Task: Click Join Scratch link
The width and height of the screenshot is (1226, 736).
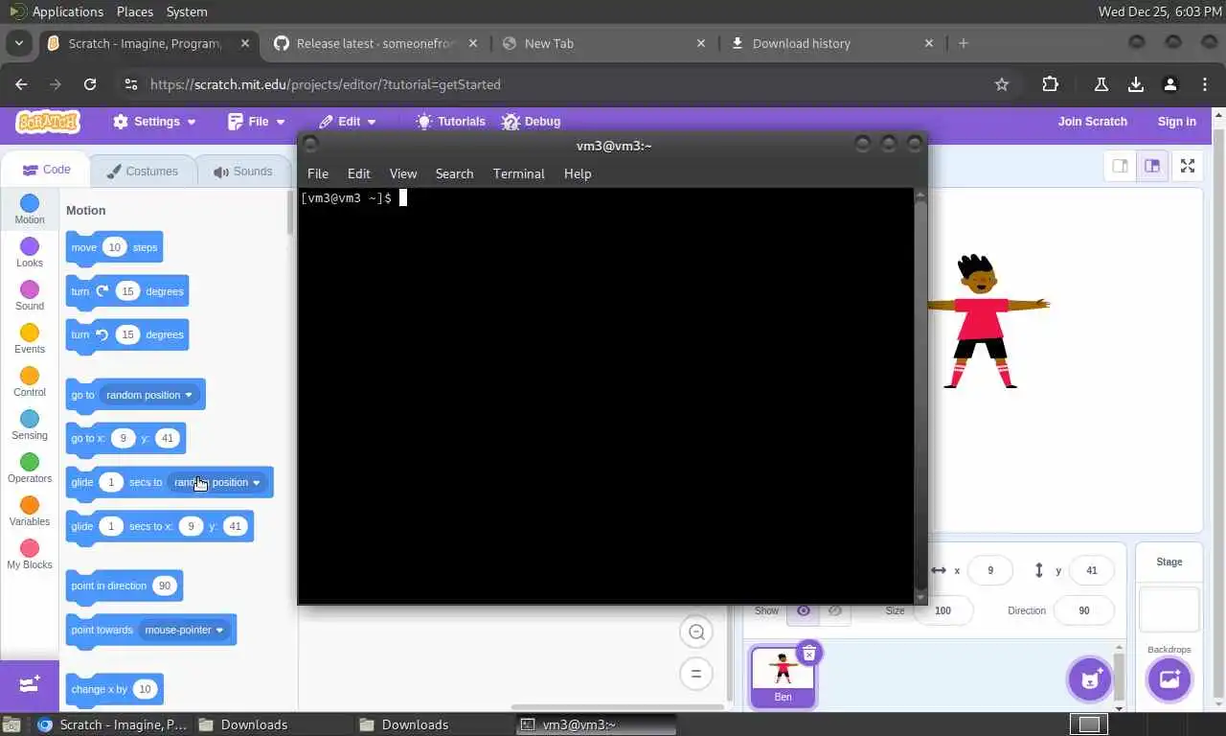Action: [1093, 122]
